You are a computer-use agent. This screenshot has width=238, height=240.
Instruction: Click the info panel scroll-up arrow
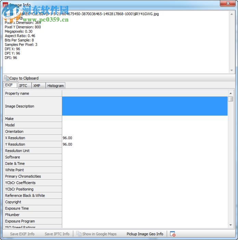(232, 14)
